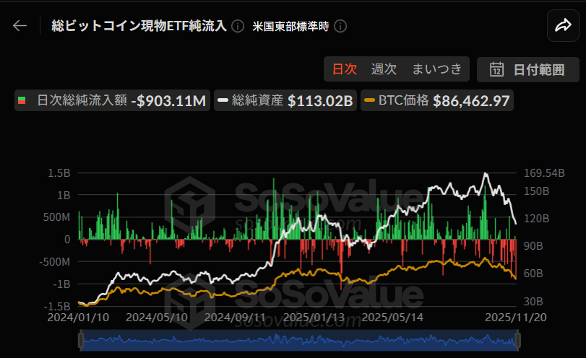Hide the 総純資産 series via its label

tap(257, 100)
